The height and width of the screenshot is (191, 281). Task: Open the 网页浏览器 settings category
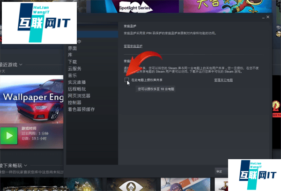click(79, 95)
